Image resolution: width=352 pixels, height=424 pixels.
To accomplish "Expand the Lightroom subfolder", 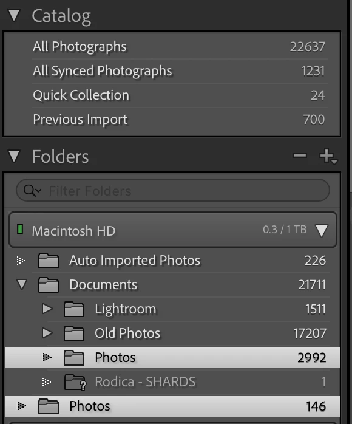I will pyautogui.click(x=47, y=309).
